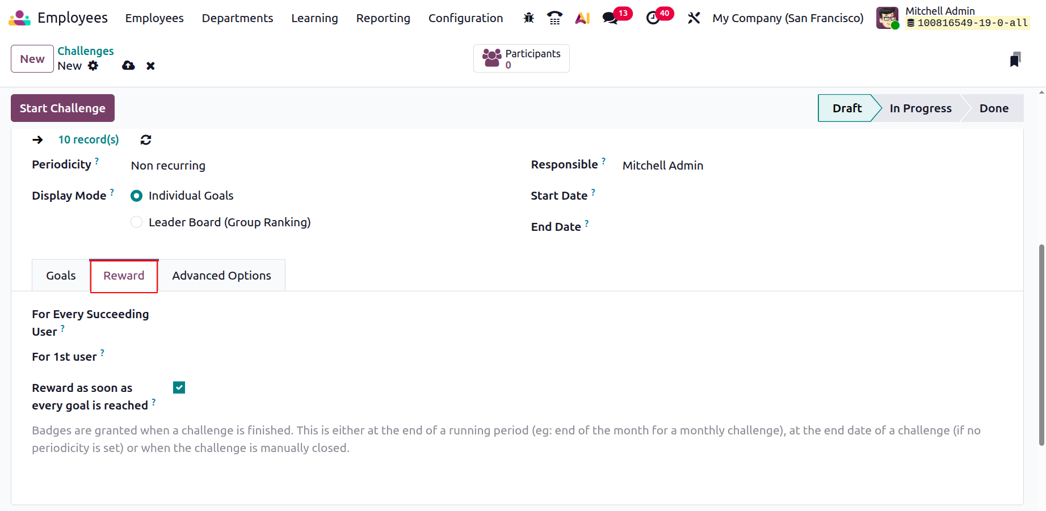Click the debug bug icon
This screenshot has width=1046, height=511.
tap(528, 18)
